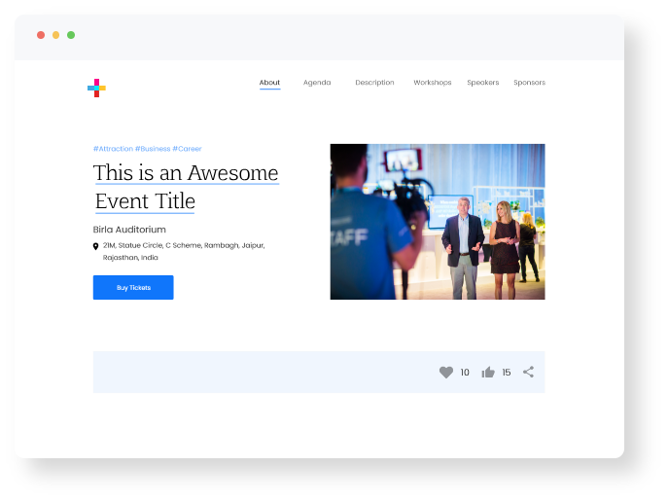Open the Sponsors page
The height and width of the screenshot is (502, 668).
pyautogui.click(x=529, y=83)
